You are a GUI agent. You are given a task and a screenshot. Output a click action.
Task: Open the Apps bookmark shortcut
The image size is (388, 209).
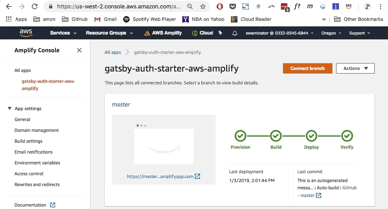[x=17, y=19]
